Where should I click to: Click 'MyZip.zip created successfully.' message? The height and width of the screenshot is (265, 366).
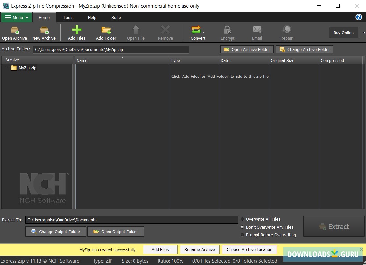pyautogui.click(x=108, y=250)
